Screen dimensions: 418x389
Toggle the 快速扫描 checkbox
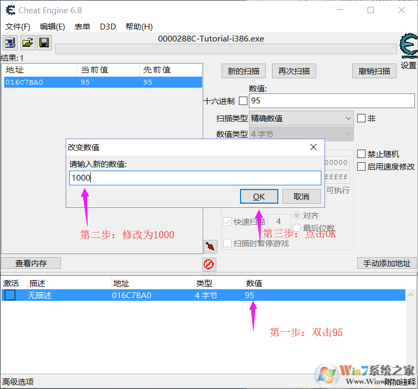tap(227, 222)
